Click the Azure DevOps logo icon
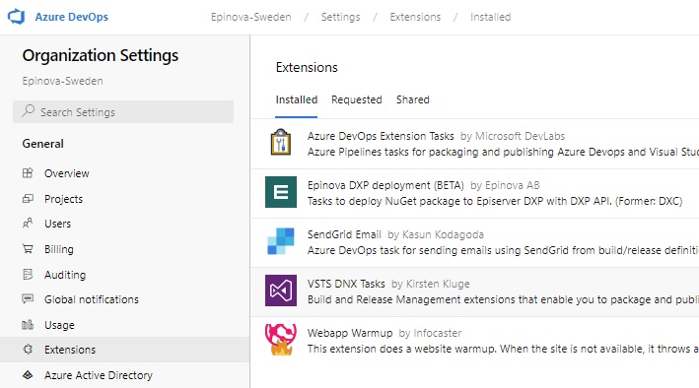The width and height of the screenshot is (699, 388). click(17, 17)
